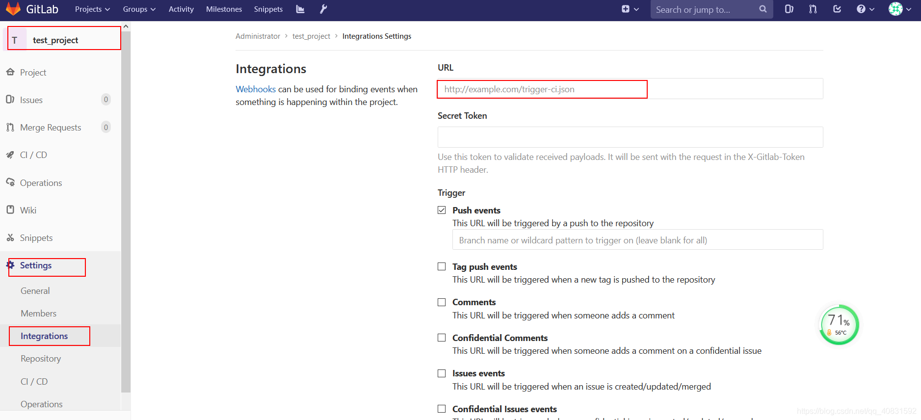The image size is (921, 420).
Task: Click the search magnifier icon
Action: pyautogui.click(x=763, y=9)
